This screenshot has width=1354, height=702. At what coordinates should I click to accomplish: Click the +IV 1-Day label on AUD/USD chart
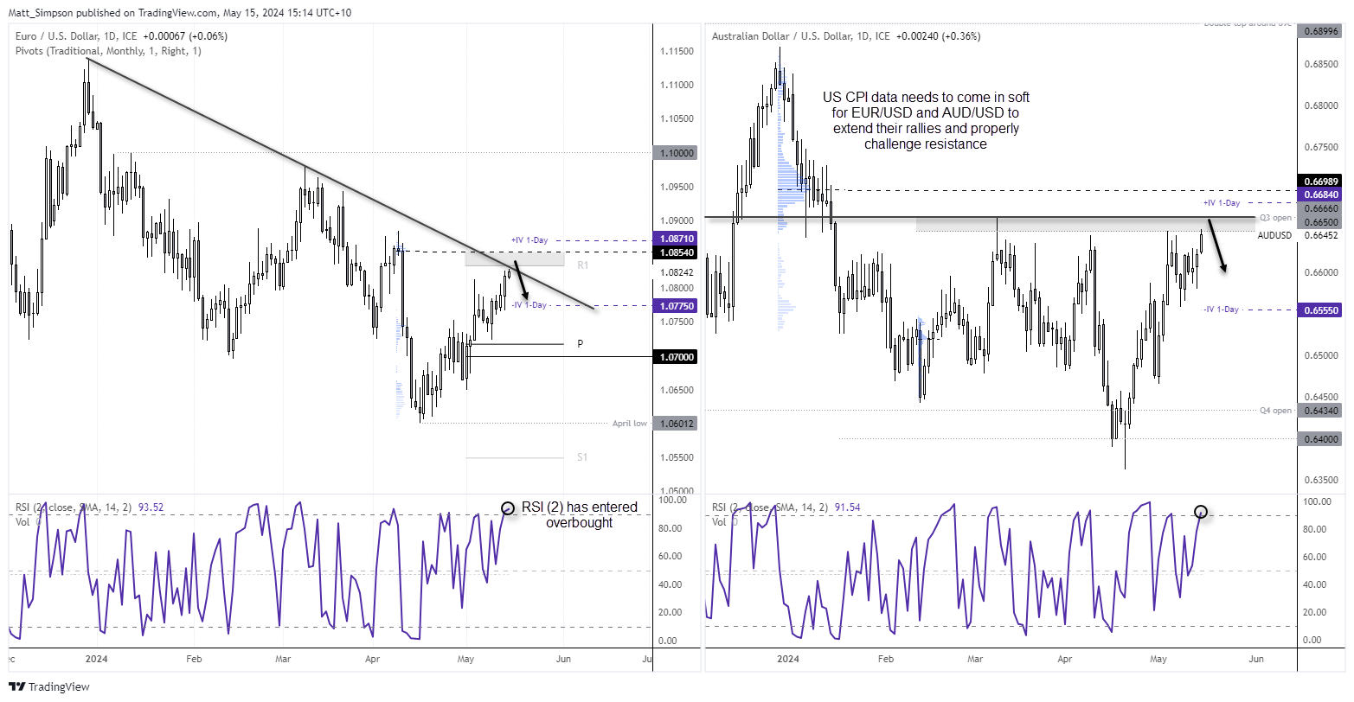1222,202
